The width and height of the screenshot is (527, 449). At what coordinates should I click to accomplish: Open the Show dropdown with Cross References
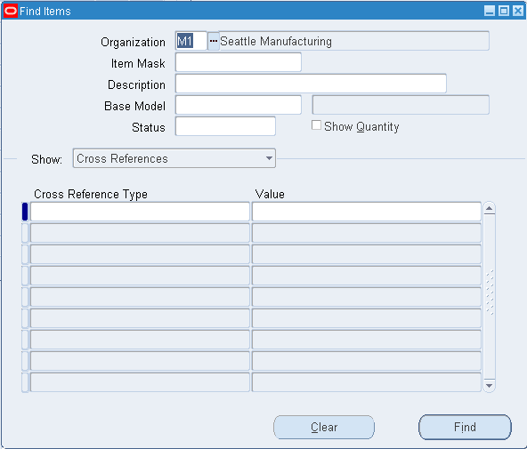pyautogui.click(x=174, y=158)
